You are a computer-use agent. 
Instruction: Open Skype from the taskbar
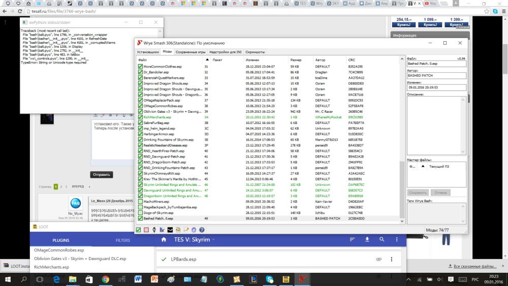coord(270,279)
